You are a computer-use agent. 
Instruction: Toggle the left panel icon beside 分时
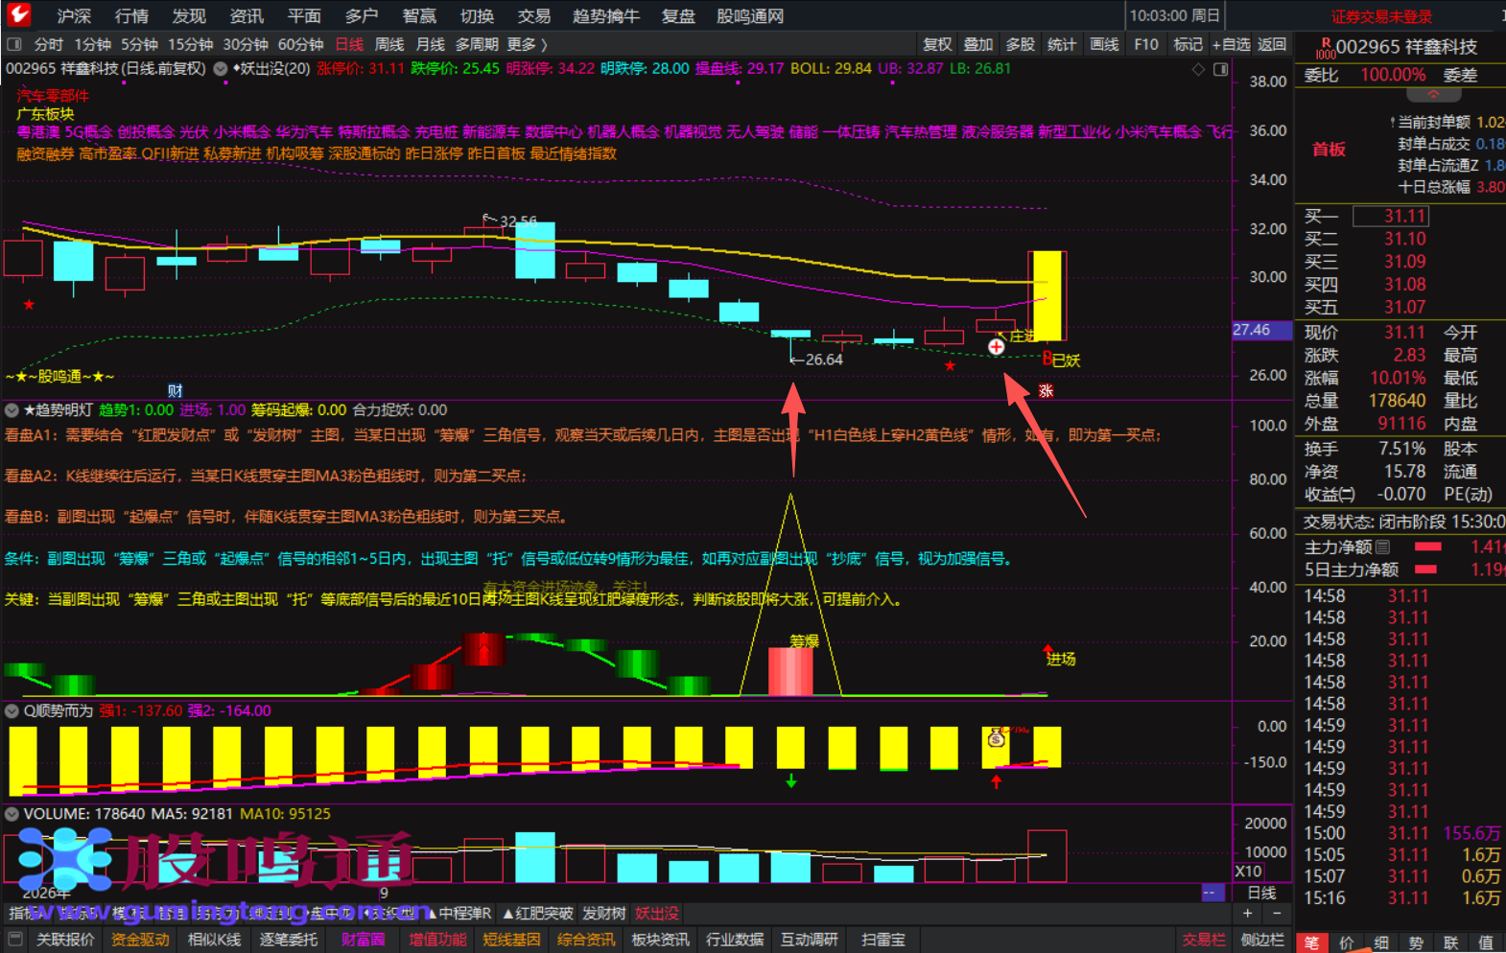pyautogui.click(x=13, y=44)
